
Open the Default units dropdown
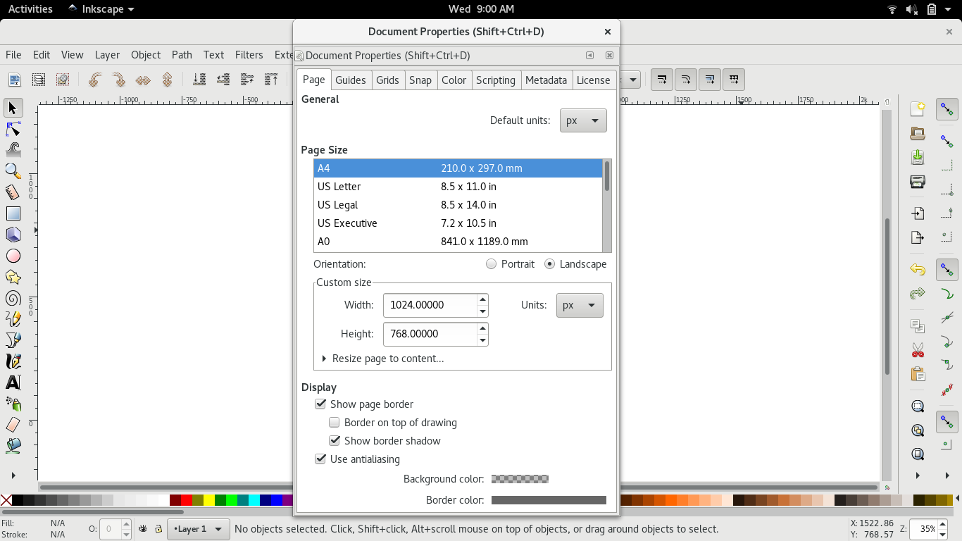[583, 120]
